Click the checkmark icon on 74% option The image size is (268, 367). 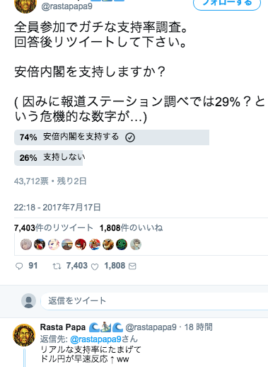point(130,137)
